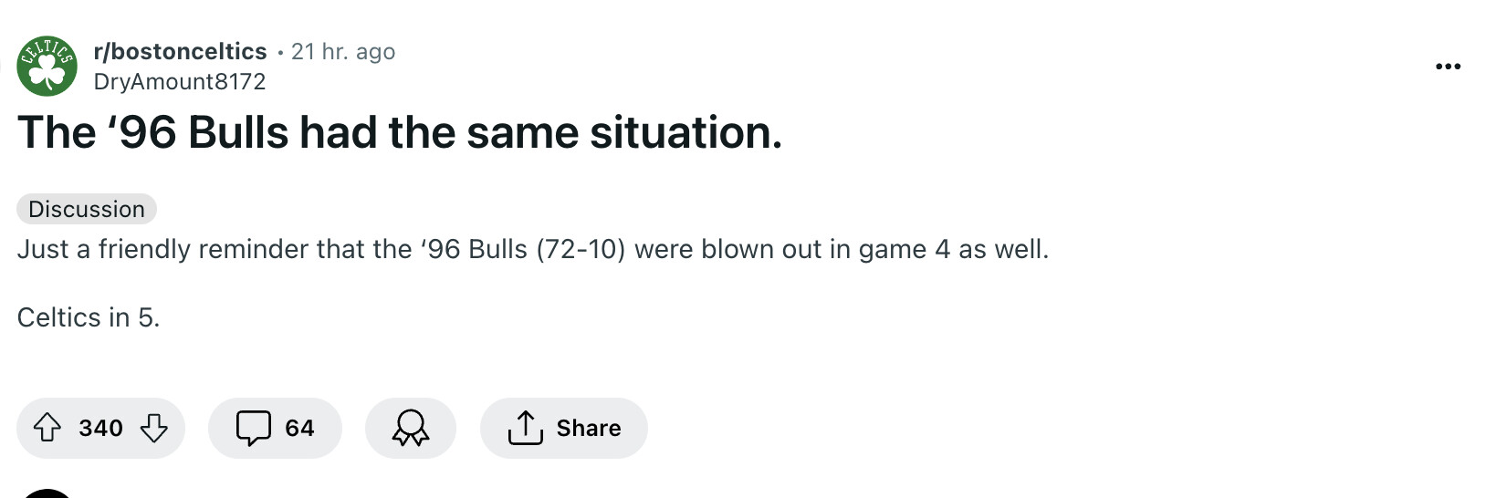
Task: Click the 'Celtics in 5.' line
Action: pyautogui.click(x=89, y=317)
